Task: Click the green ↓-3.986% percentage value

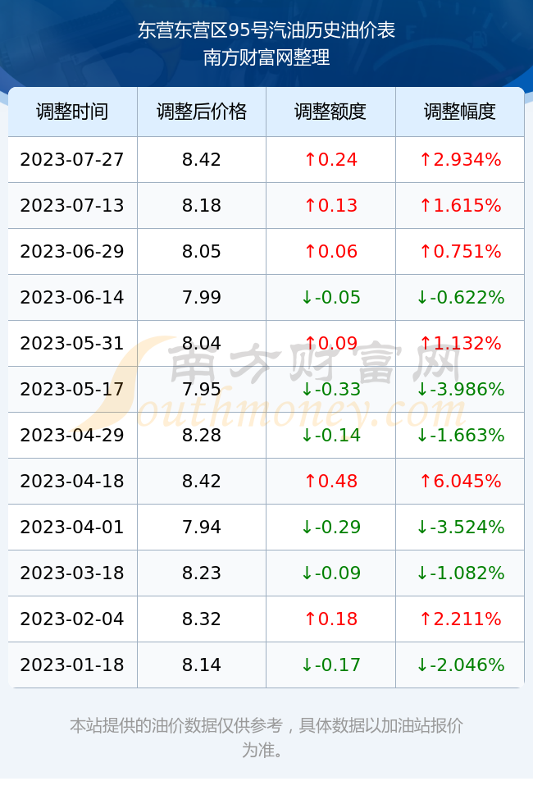Action: 460,389
